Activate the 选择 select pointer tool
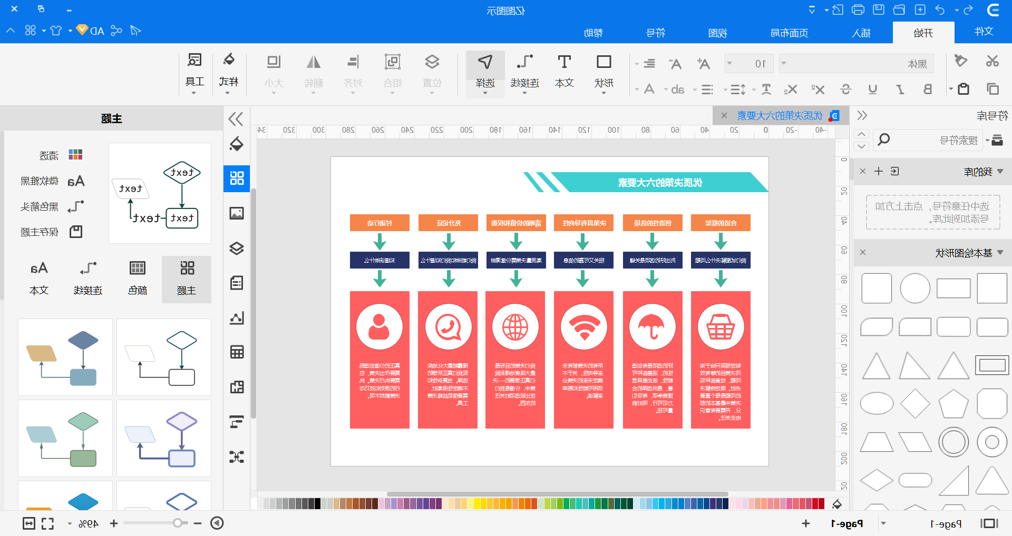The height and width of the screenshot is (536, 1012). click(485, 73)
